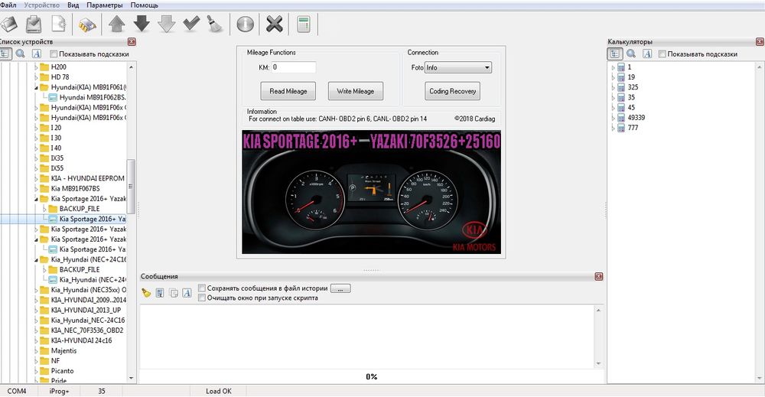This screenshot has height=397, width=765.
Task: Open the Параметры menu
Action: click(104, 5)
